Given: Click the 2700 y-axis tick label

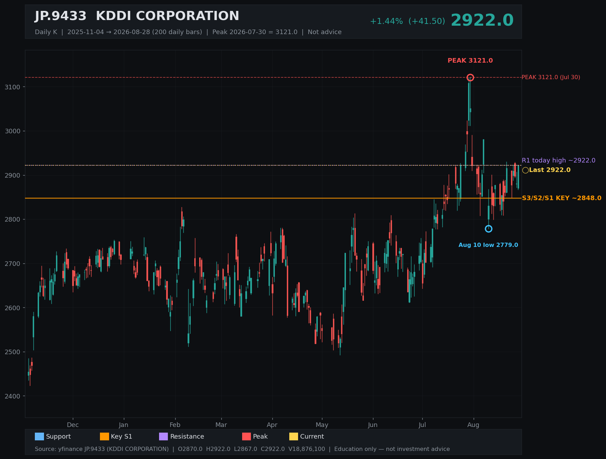Looking at the screenshot, I should (13, 264).
